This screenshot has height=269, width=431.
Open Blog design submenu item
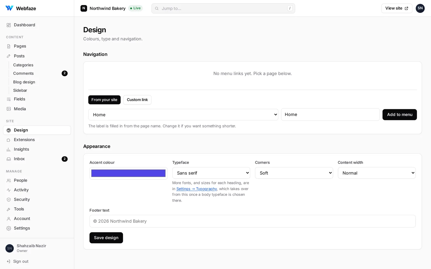click(24, 82)
